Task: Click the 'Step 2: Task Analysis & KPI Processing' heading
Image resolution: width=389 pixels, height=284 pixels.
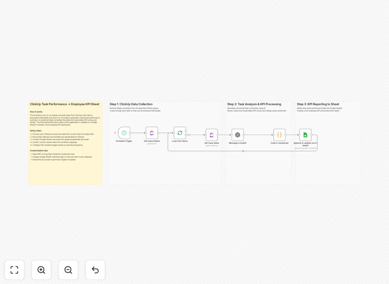Action: [254, 104]
